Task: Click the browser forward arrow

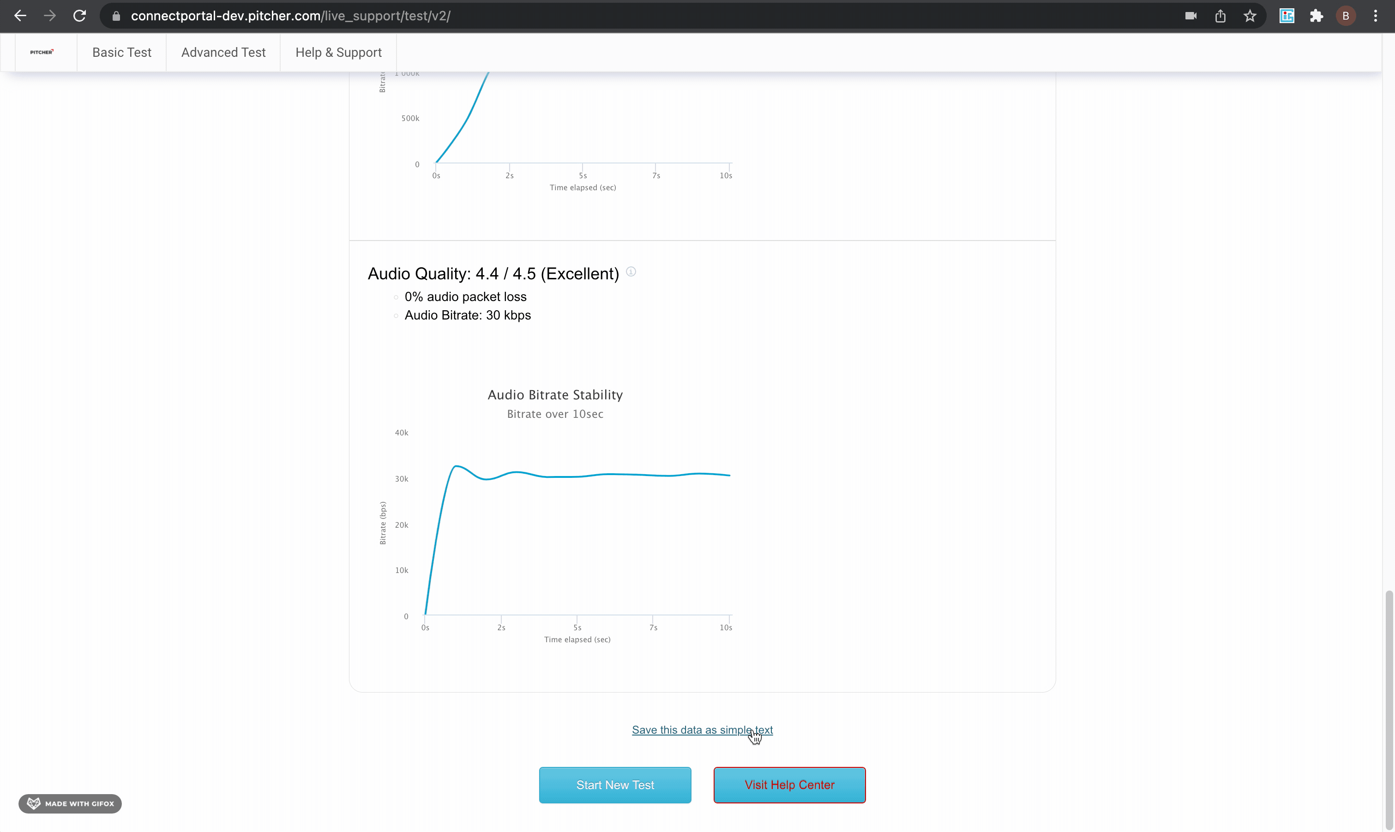Action: pyautogui.click(x=50, y=16)
